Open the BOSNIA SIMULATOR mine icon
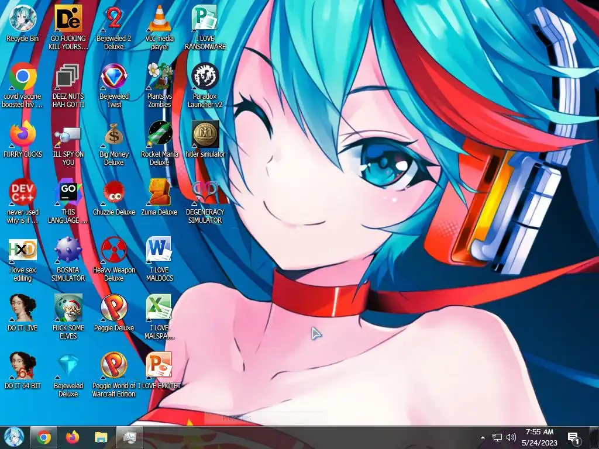Screen dimensions: 599x449 pyautogui.click(x=68, y=259)
